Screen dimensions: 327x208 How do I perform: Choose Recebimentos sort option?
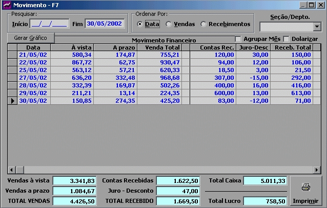click(x=204, y=24)
